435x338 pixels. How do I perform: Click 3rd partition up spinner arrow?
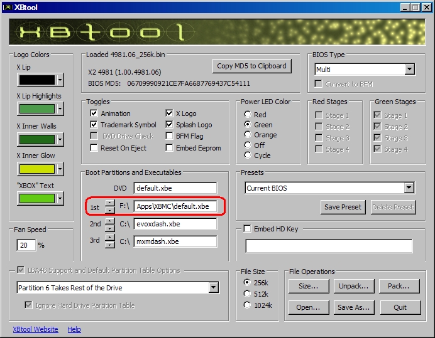[110, 238]
